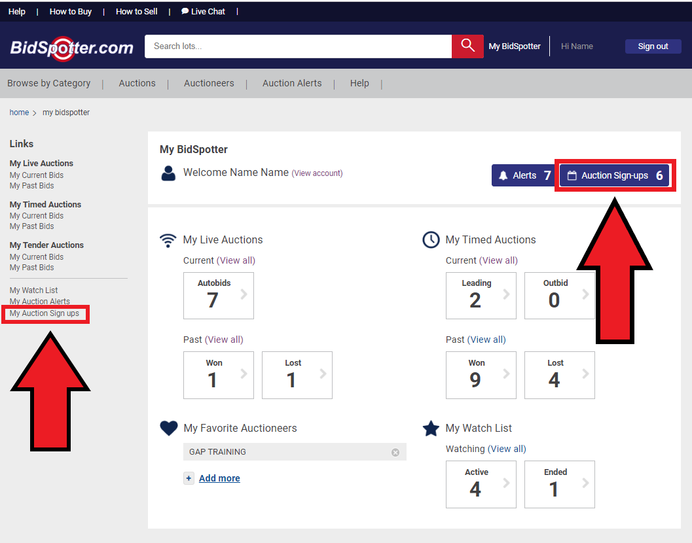Click the View account link
The height and width of the screenshot is (543, 692).
click(317, 173)
